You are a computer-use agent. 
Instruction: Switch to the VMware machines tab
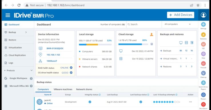coord(63,89)
